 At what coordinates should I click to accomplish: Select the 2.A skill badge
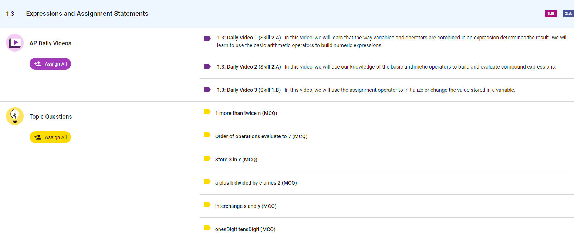point(568,14)
